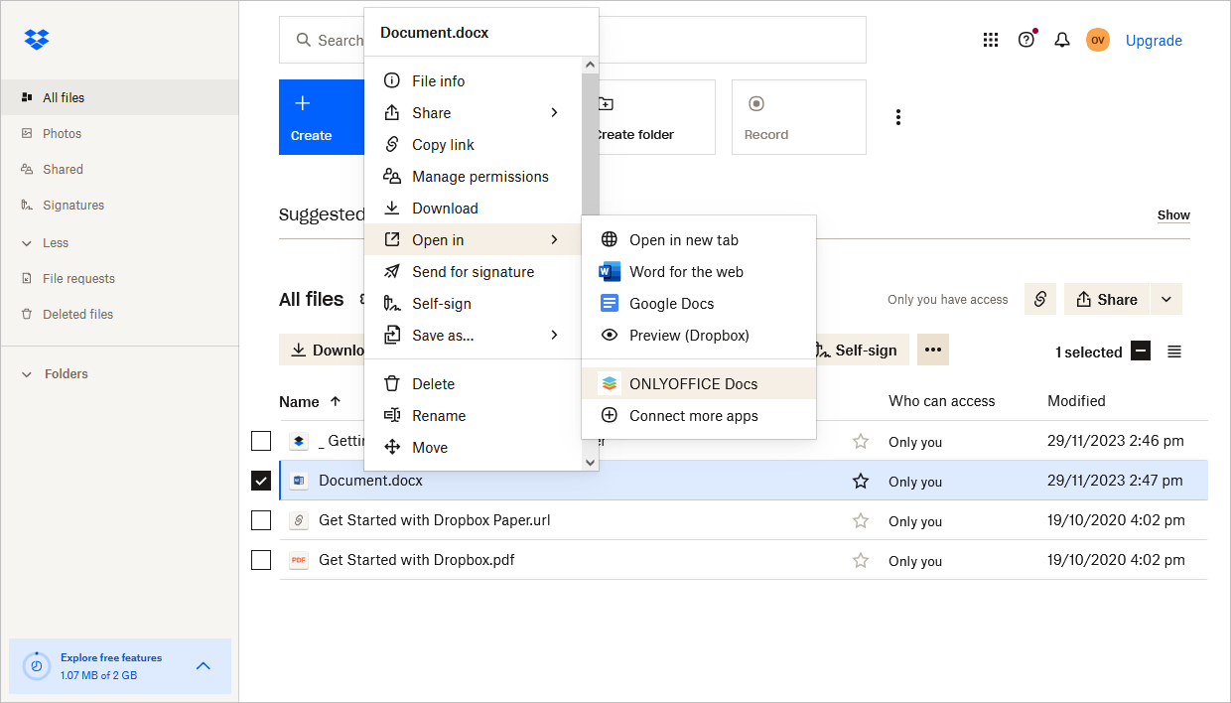Image resolution: width=1231 pixels, height=703 pixels.
Task: Open the three-dot overflow menu near Record
Action: [898, 116]
